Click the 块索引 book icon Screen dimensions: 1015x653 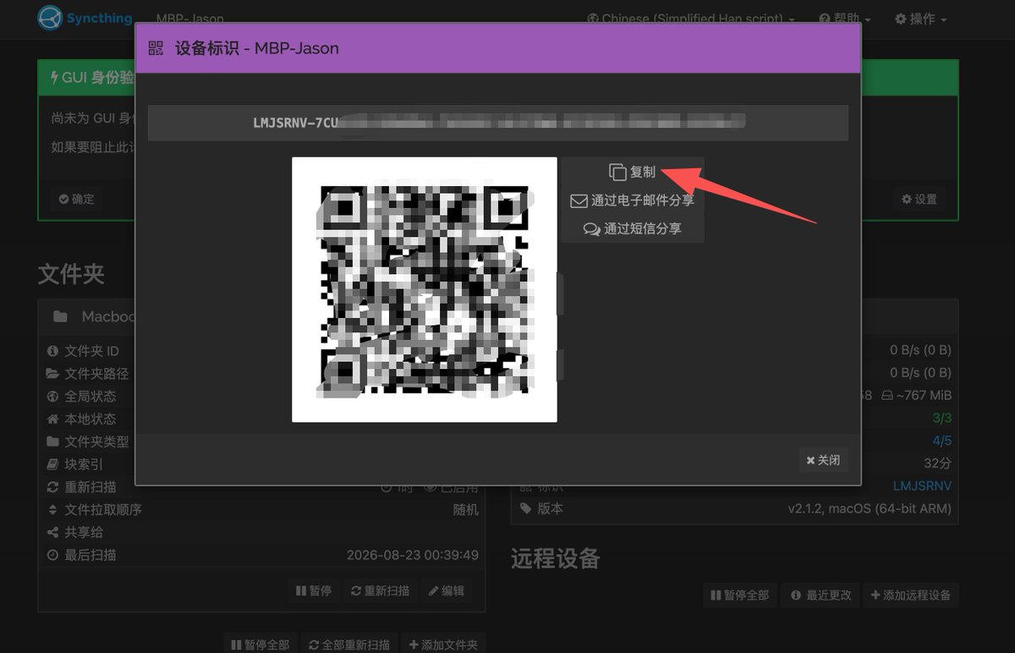point(52,464)
